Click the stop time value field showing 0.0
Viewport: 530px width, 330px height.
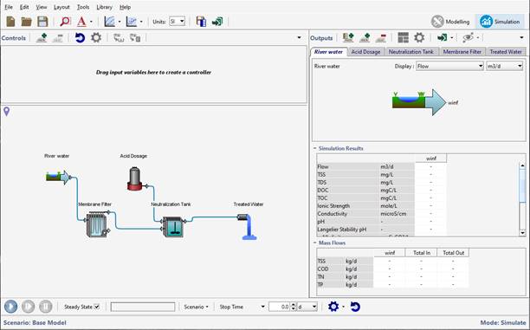click(279, 307)
